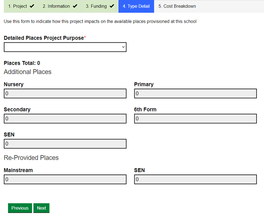Viewport: 264px width, 219px height.
Task: Open the Detailed Places Project Purpose dropdown
Action: (65, 47)
